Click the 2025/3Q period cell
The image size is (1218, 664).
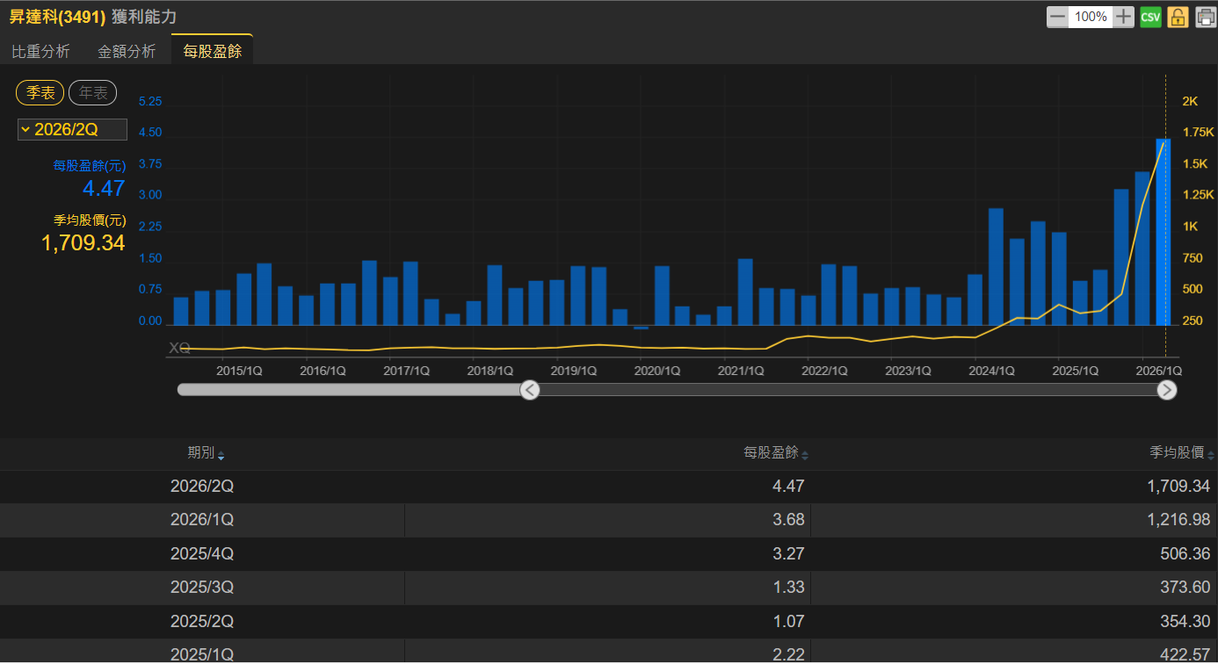coord(202,588)
